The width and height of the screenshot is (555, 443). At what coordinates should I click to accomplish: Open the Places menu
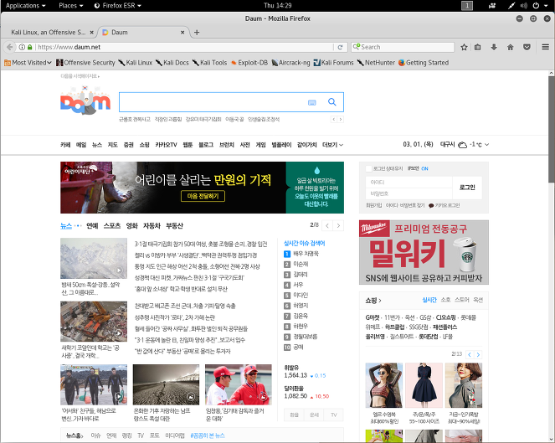point(71,6)
